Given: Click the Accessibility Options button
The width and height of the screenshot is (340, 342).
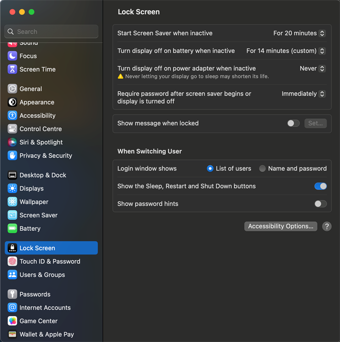Looking at the screenshot, I should point(281,226).
